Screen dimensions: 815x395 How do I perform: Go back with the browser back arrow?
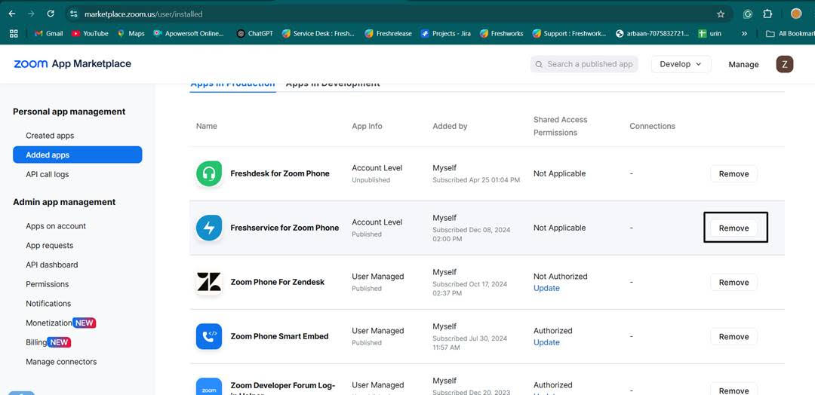click(x=12, y=14)
